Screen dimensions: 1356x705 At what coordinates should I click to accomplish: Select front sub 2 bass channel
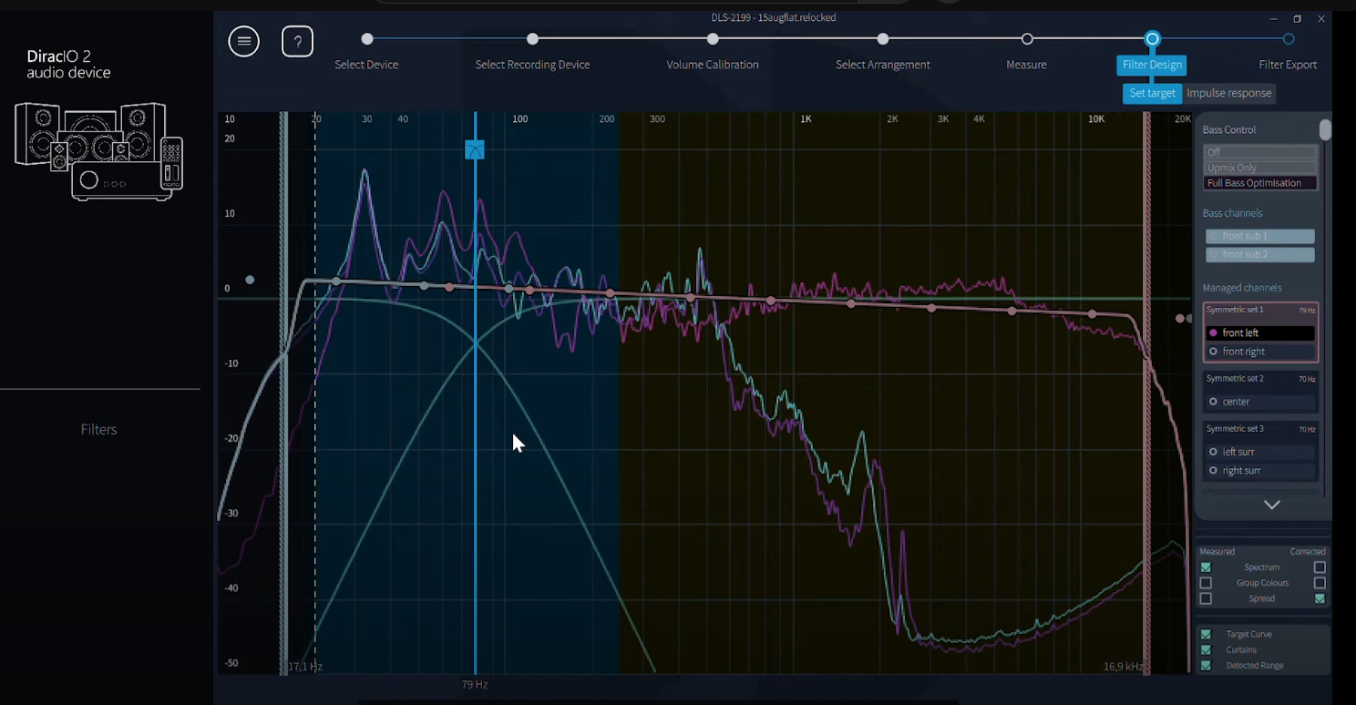point(1260,255)
